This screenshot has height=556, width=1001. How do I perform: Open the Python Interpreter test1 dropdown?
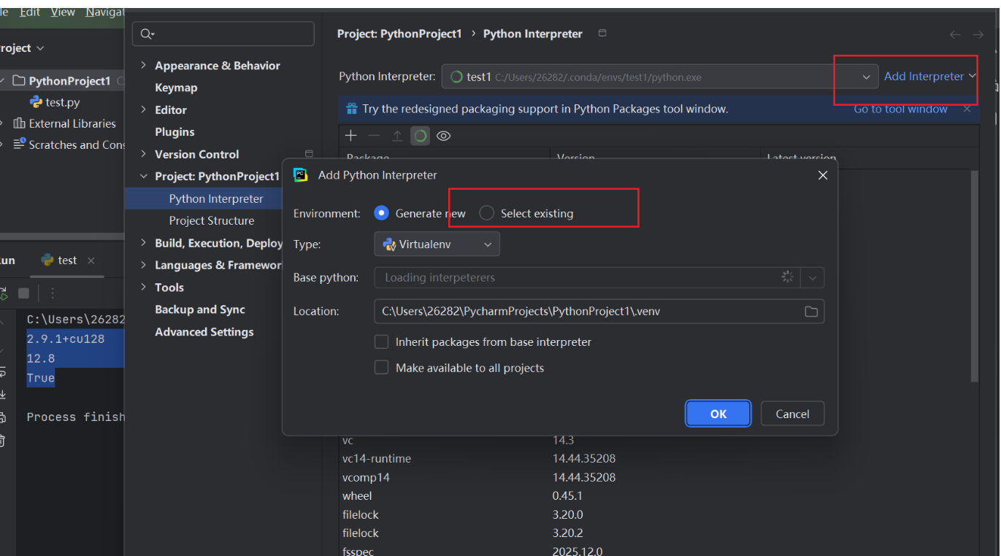point(660,77)
